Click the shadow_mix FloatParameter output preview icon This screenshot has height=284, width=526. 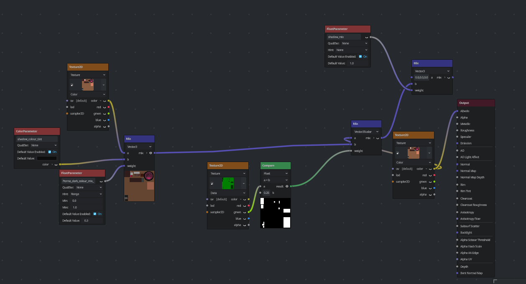(366, 37)
